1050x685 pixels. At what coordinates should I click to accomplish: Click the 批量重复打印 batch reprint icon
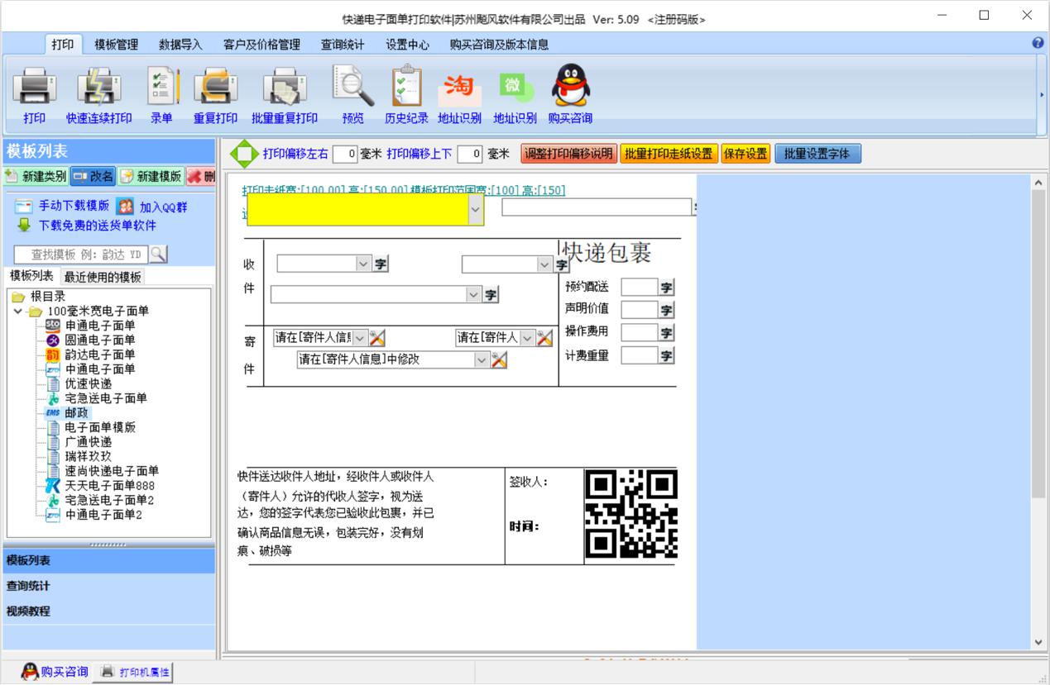pyautogui.click(x=284, y=87)
